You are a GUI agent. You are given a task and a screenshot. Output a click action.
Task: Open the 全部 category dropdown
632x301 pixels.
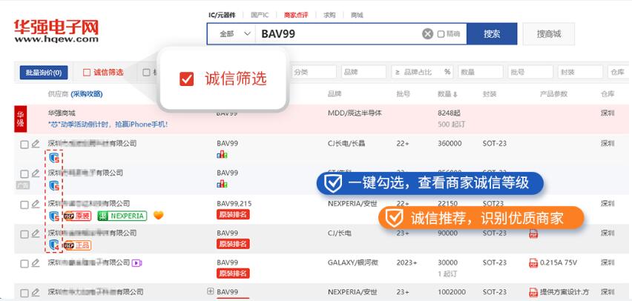click(x=231, y=34)
